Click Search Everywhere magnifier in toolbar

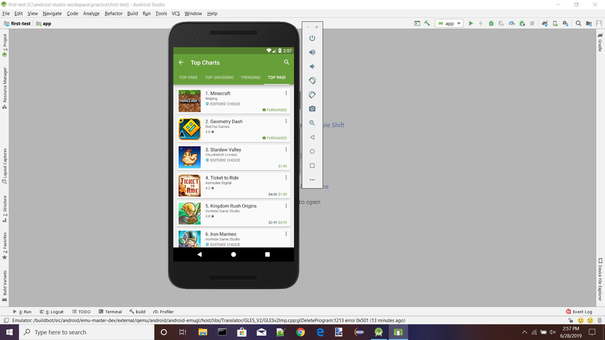(x=579, y=23)
